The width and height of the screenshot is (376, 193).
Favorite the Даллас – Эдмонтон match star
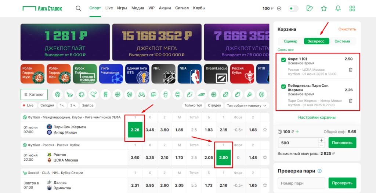[x=265, y=185]
